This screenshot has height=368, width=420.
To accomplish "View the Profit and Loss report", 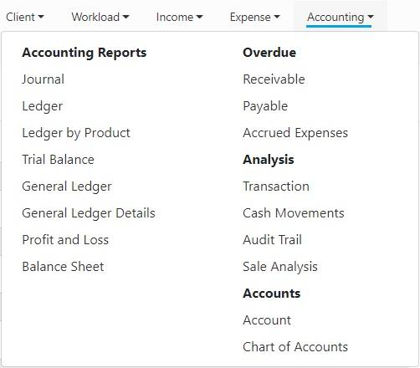I will [65, 240].
